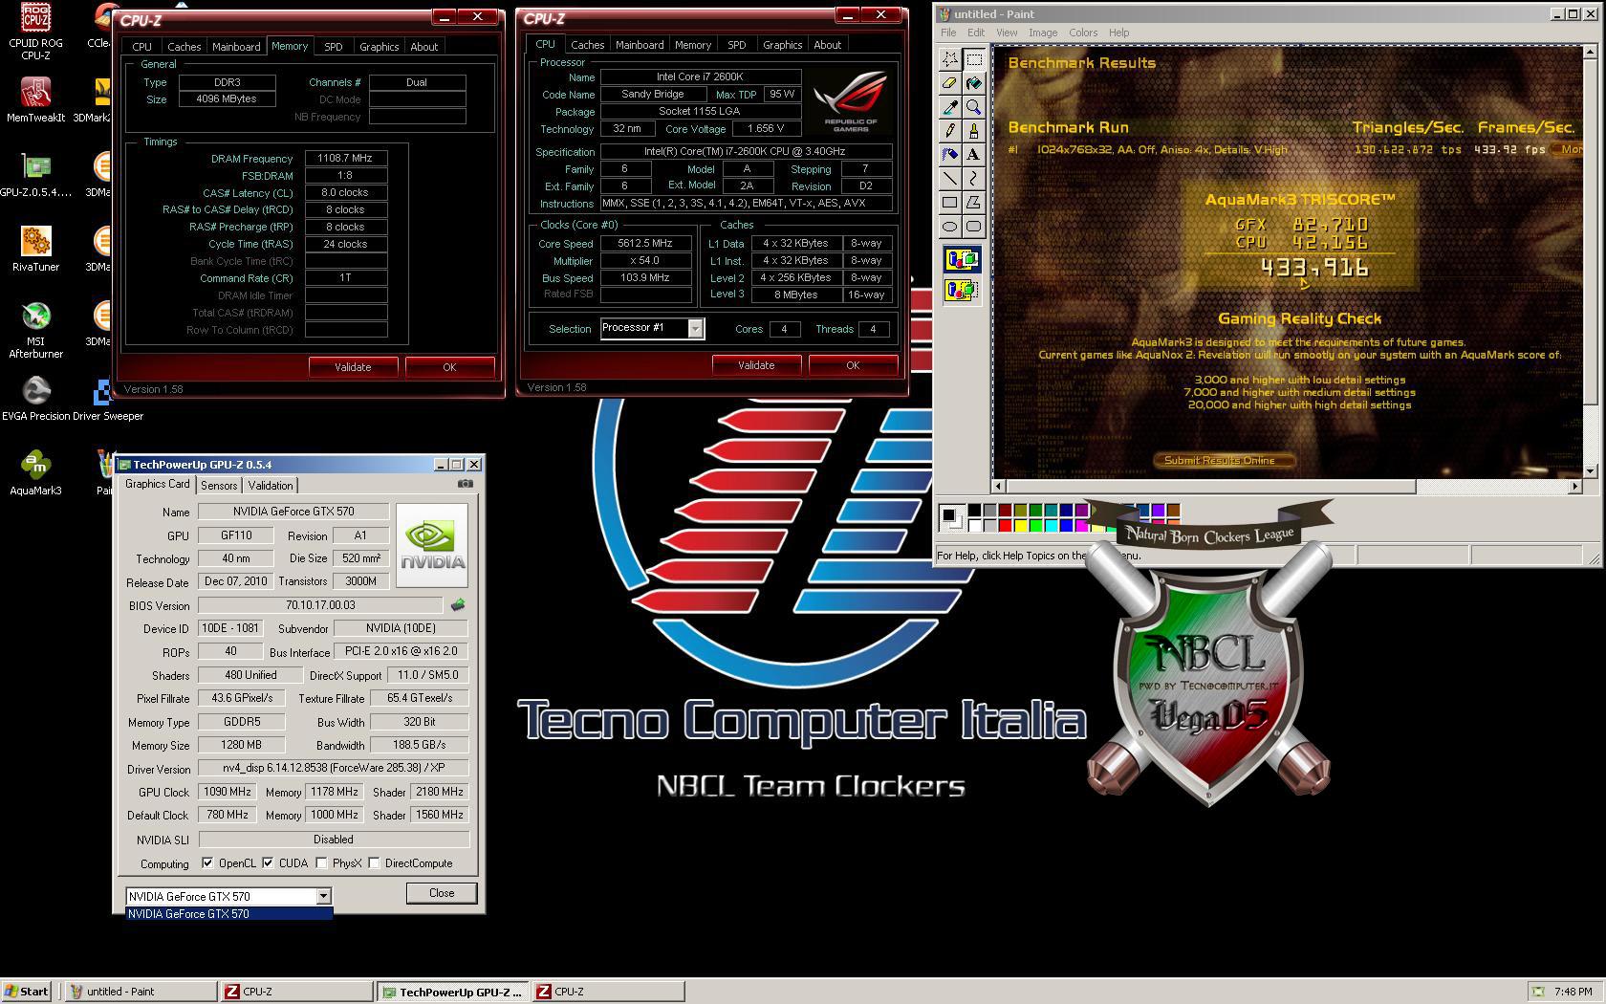Image resolution: width=1606 pixels, height=1004 pixels.
Task: Switch to the SPD tab in the left CPU-Z window
Action: point(333,47)
